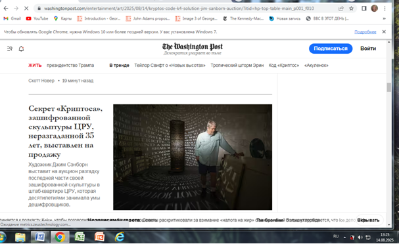The height and width of the screenshot is (246, 399).
Task: Click the Подробнее link in update notice
Action: pyautogui.click(x=365, y=32)
